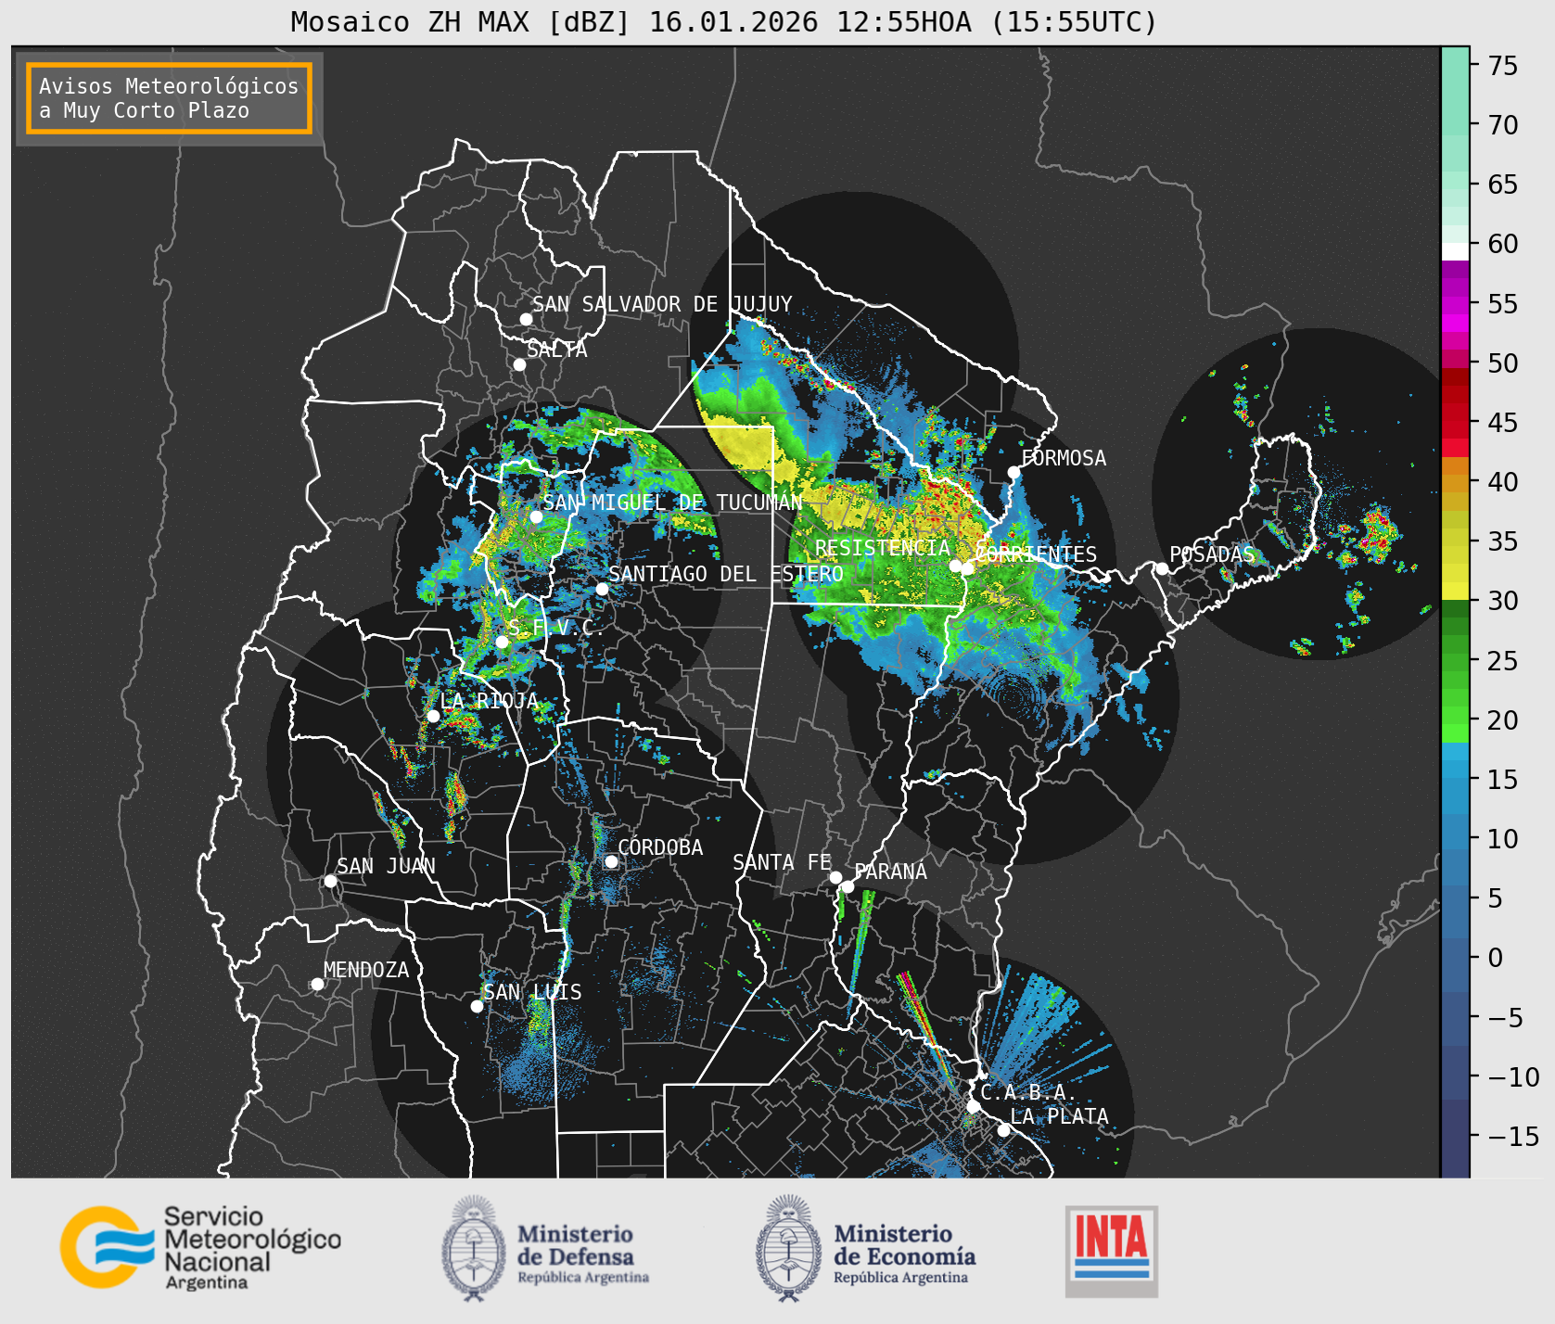The width and height of the screenshot is (1555, 1324).
Task: Click the POSADAS city label
Action: pos(1212,554)
